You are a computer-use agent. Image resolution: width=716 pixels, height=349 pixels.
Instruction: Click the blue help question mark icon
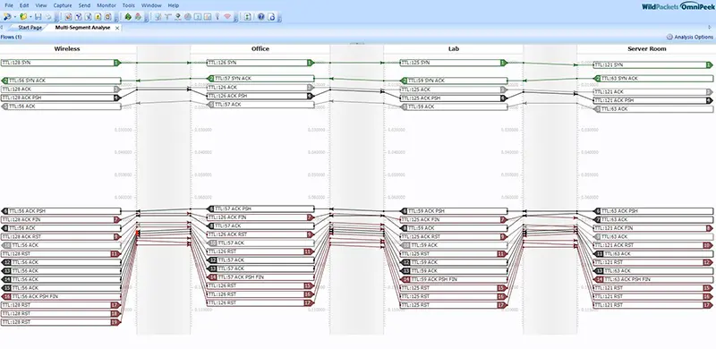point(260,17)
